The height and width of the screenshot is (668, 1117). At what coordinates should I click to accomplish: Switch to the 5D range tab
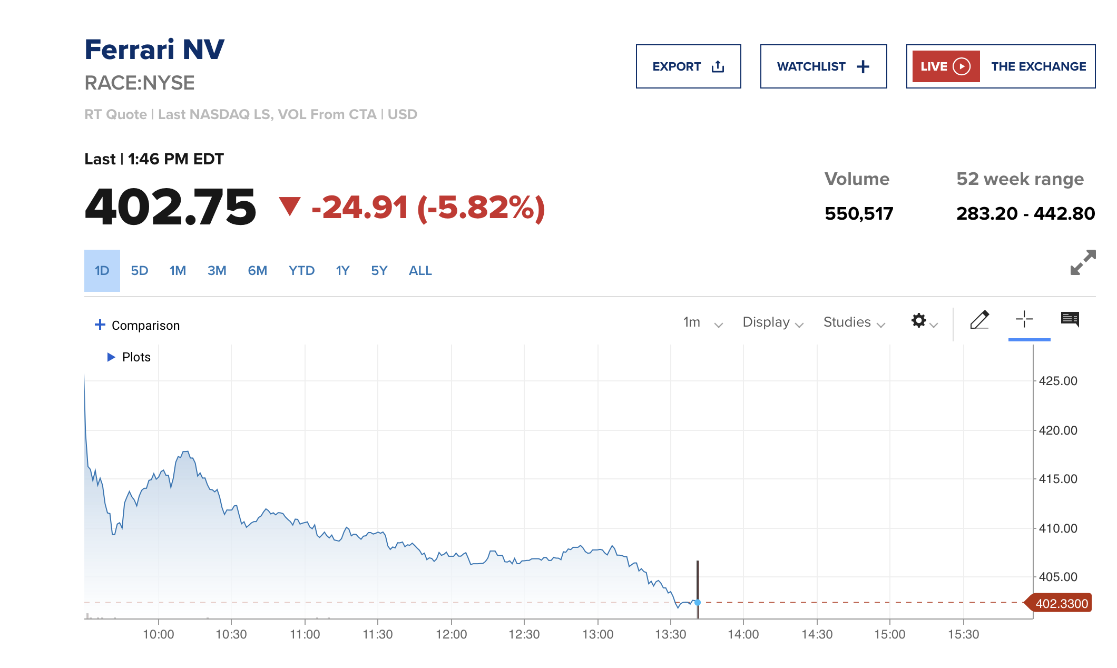[140, 271]
